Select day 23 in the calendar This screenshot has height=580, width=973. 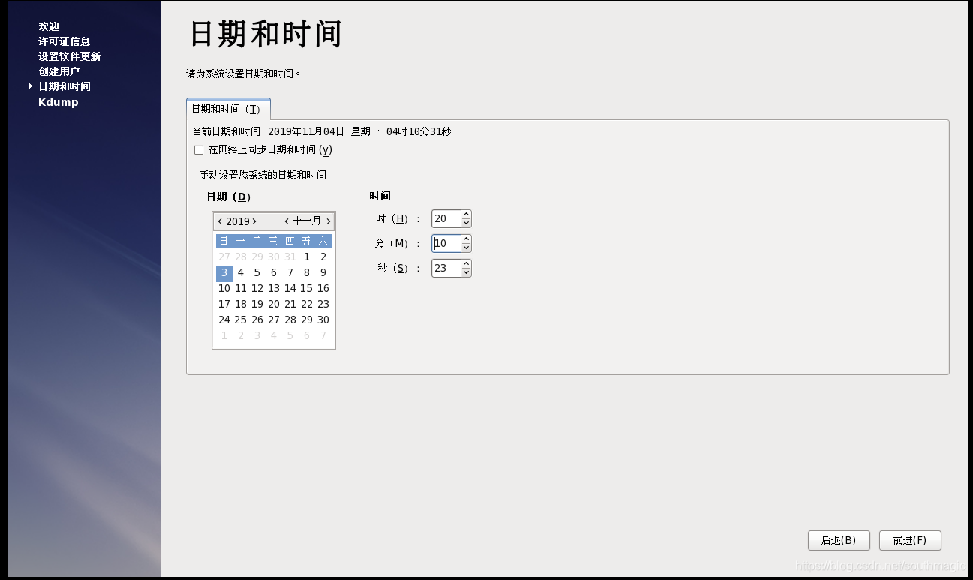pos(323,304)
